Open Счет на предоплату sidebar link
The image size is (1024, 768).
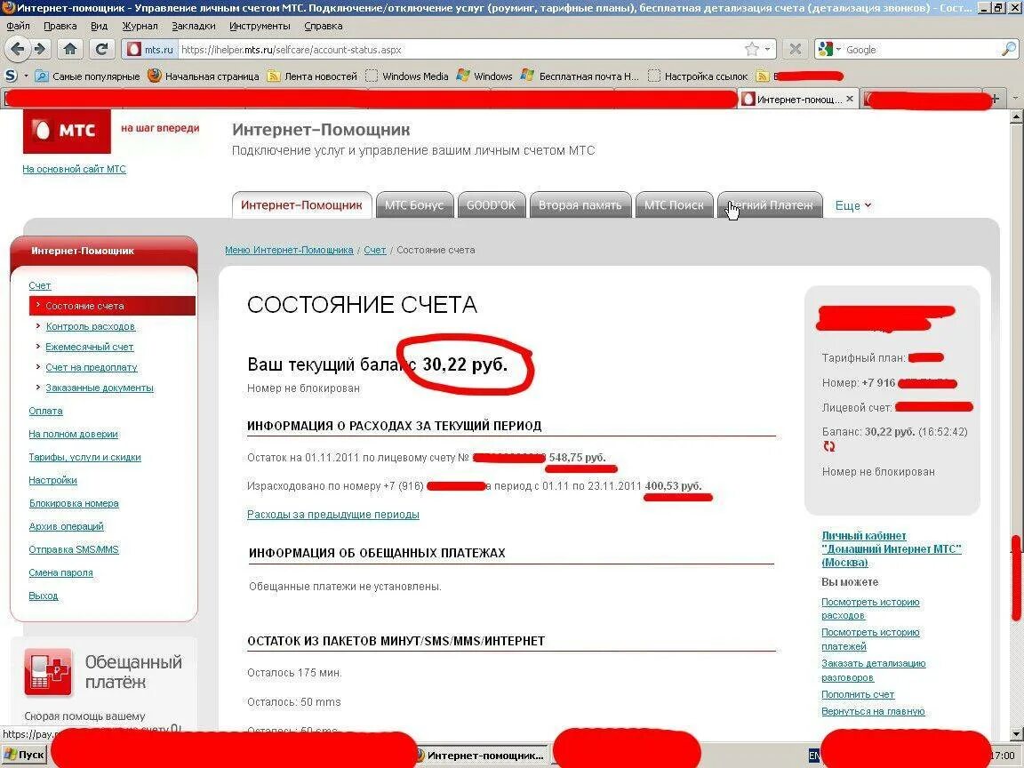pos(92,367)
